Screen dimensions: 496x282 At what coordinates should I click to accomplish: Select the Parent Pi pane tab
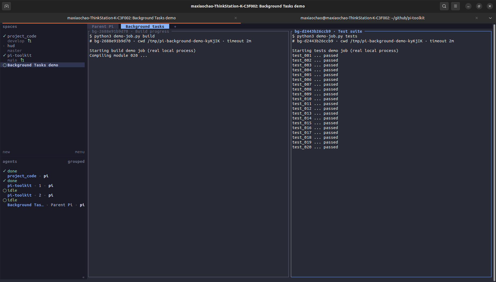coord(103,27)
